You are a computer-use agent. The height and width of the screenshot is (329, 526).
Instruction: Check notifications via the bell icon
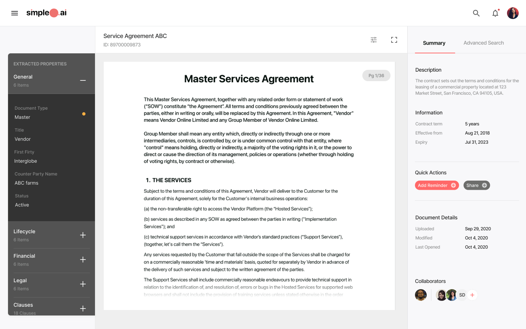coord(495,13)
